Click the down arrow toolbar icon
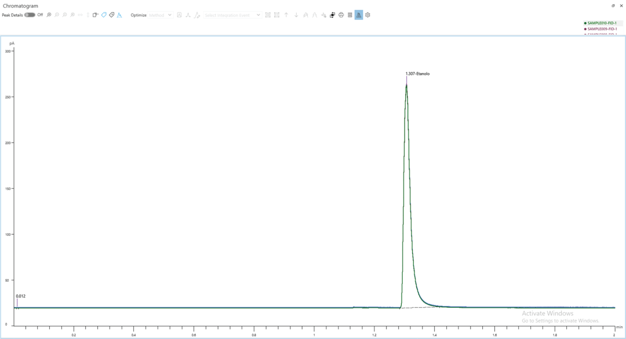 [x=296, y=14]
